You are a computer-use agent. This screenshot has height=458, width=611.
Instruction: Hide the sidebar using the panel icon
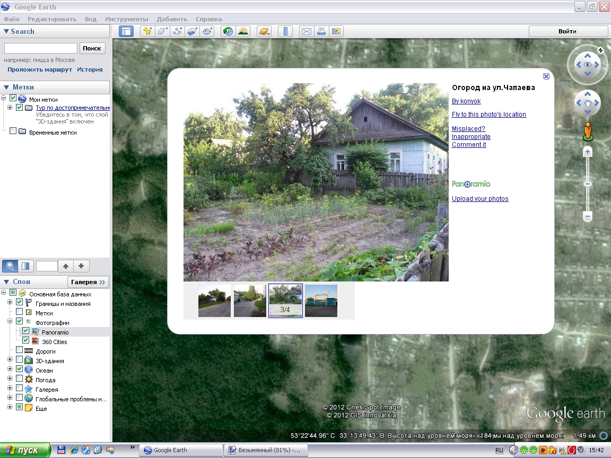click(x=126, y=31)
